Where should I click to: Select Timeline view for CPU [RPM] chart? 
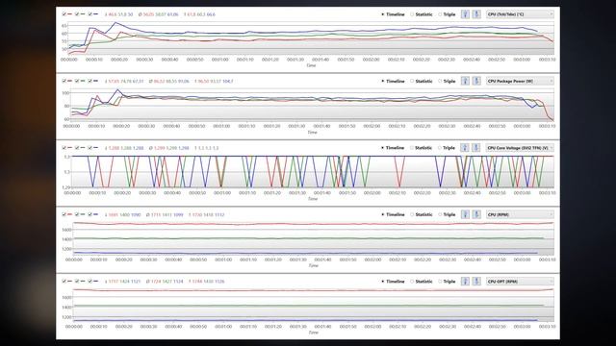393,214
